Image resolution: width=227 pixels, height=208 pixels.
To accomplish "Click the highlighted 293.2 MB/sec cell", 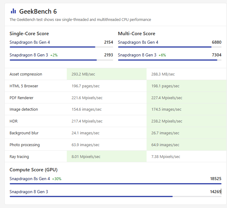I will pos(107,74).
